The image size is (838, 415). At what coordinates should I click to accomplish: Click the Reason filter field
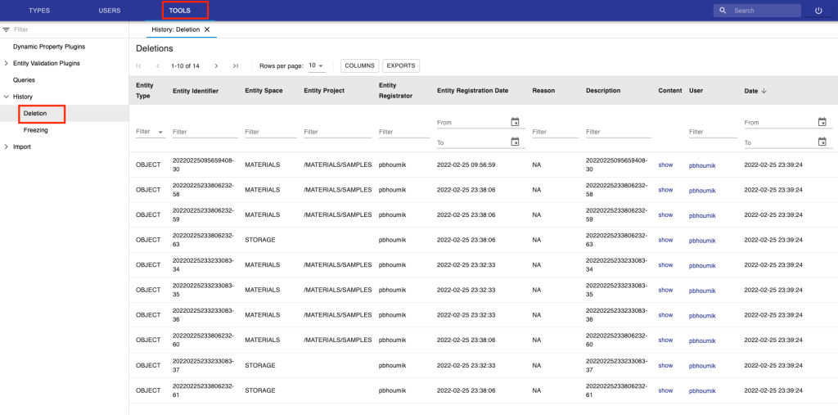556,132
